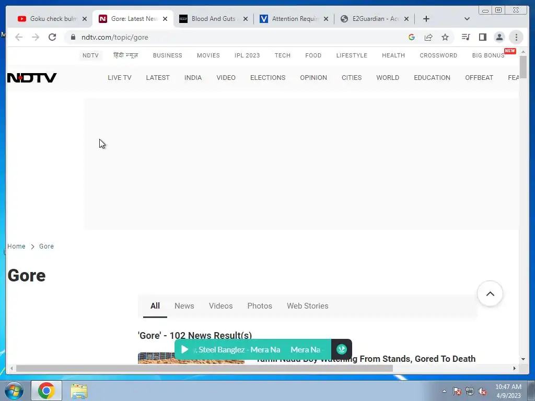Screen dimensions: 535x401
Task: Open the INDIA menu item
Action: pos(193,78)
